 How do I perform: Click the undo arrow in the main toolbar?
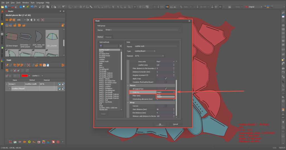(x=32, y=7)
